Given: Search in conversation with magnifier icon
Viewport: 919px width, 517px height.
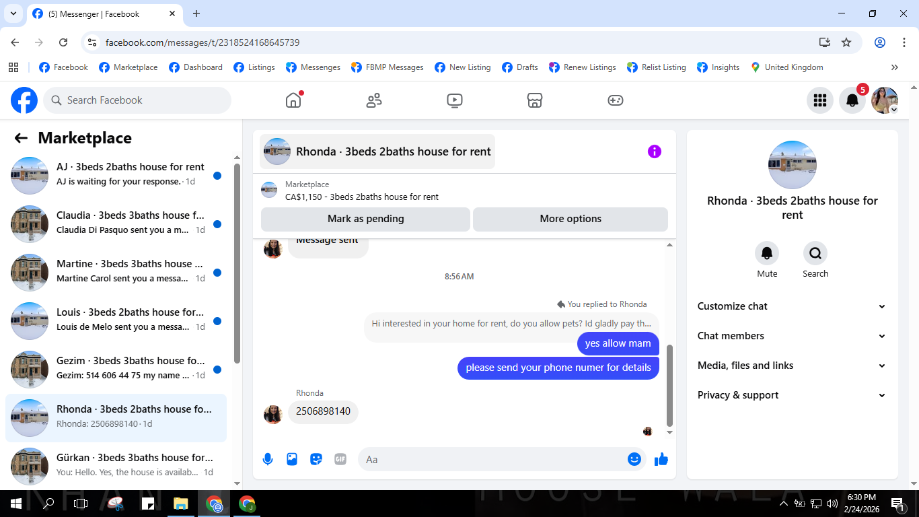Looking at the screenshot, I should click(815, 253).
